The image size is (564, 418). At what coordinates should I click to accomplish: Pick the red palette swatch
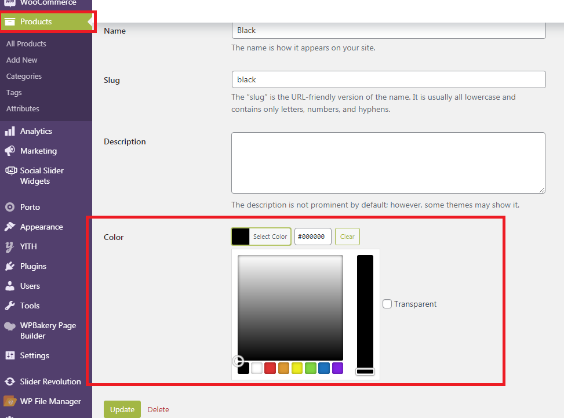click(x=270, y=368)
